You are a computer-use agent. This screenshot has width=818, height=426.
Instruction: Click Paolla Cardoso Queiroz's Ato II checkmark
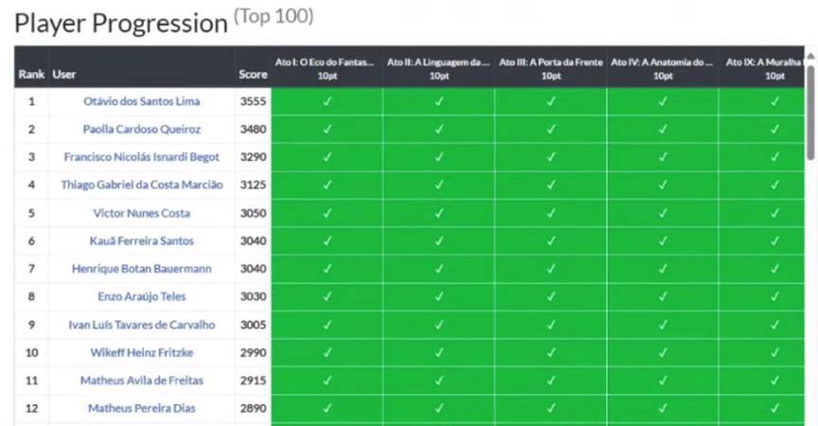[x=438, y=129]
